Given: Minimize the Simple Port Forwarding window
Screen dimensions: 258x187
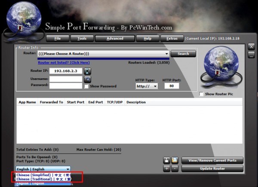Looking at the screenshot, I should pyautogui.click(x=251, y=55).
